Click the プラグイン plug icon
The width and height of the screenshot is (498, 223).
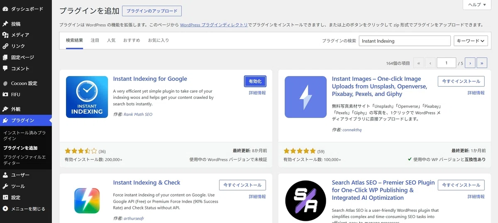pyautogui.click(x=5, y=120)
